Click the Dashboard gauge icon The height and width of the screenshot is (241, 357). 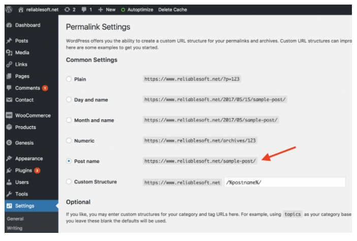[x=9, y=25]
